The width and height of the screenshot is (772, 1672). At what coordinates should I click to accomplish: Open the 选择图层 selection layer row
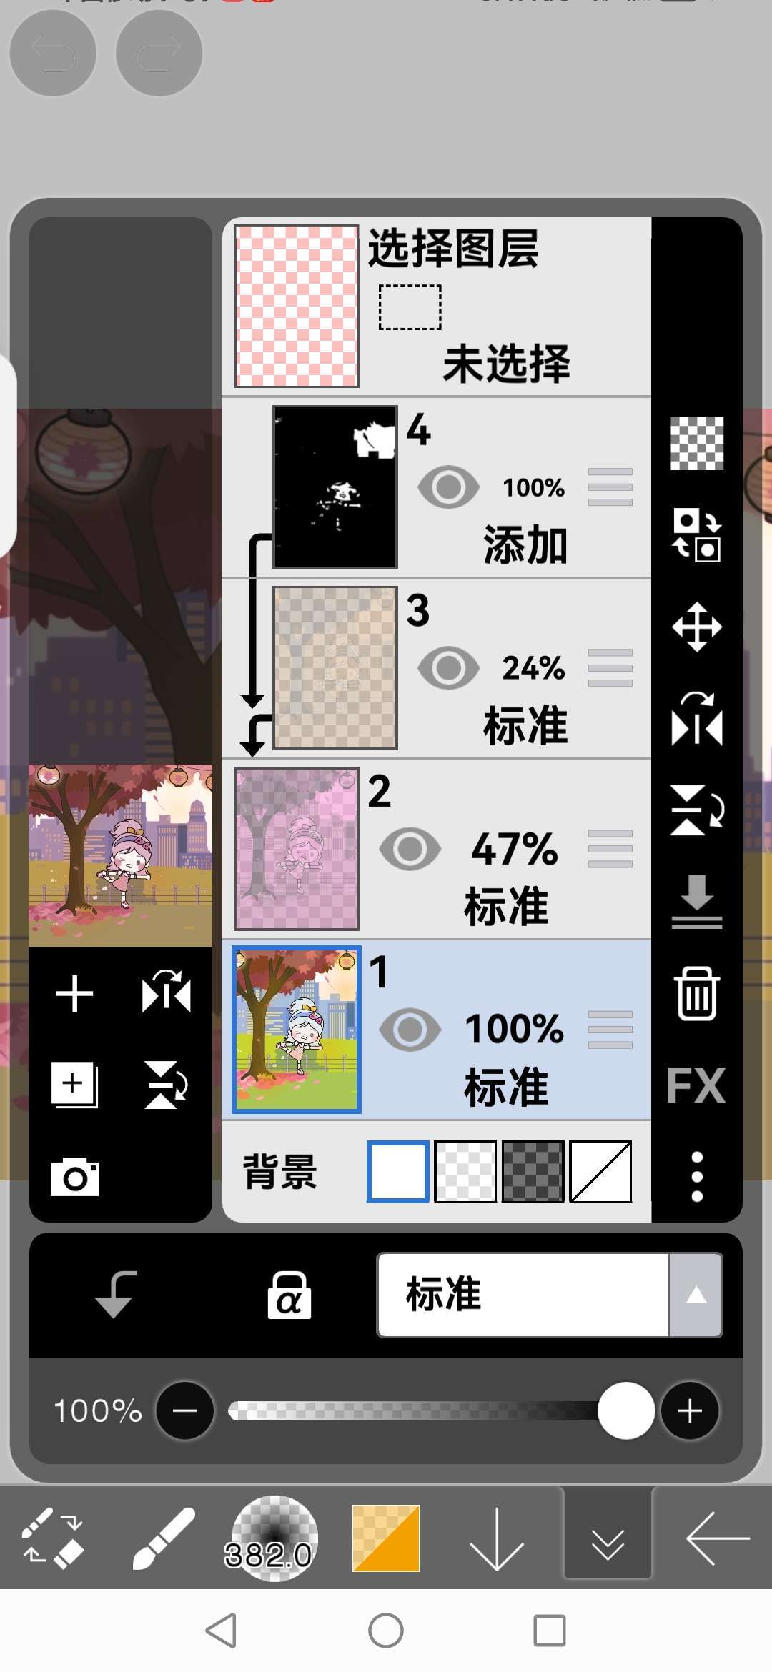[x=437, y=307]
